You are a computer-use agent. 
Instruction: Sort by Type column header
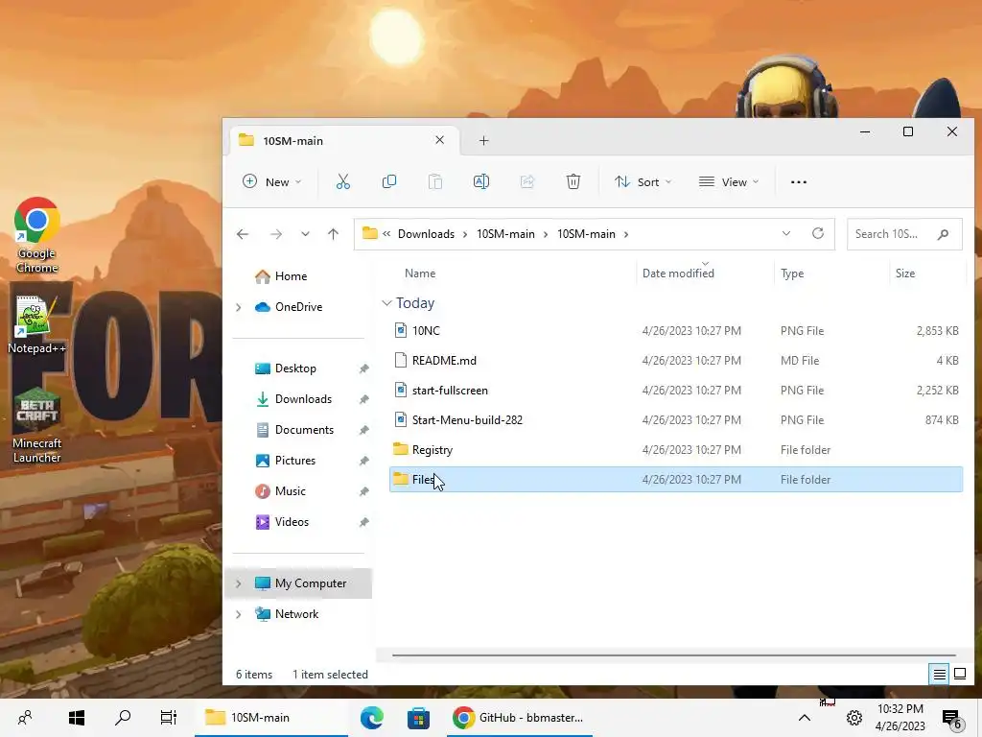[x=791, y=273]
